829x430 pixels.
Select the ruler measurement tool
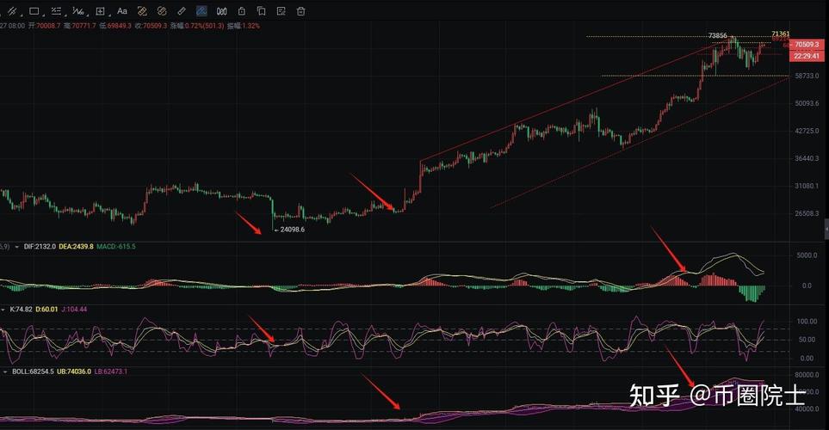181,11
